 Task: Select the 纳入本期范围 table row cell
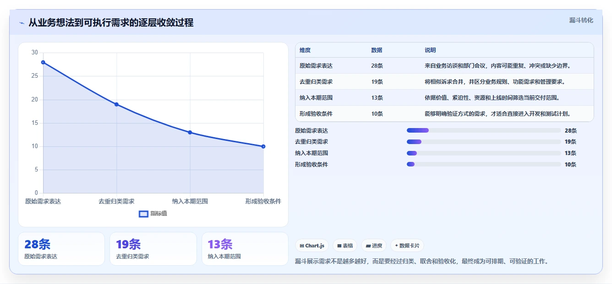316,98
